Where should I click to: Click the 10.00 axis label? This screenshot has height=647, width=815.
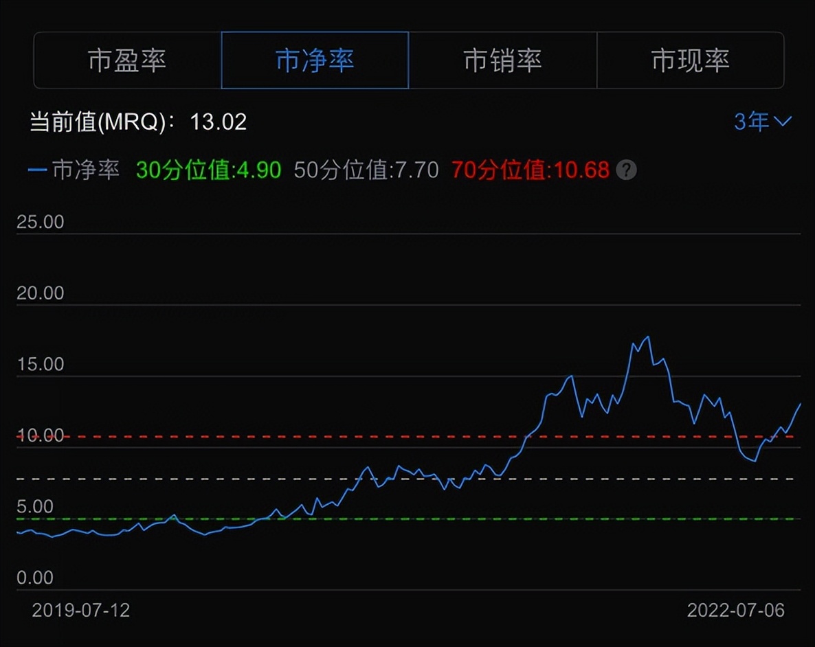[40, 435]
